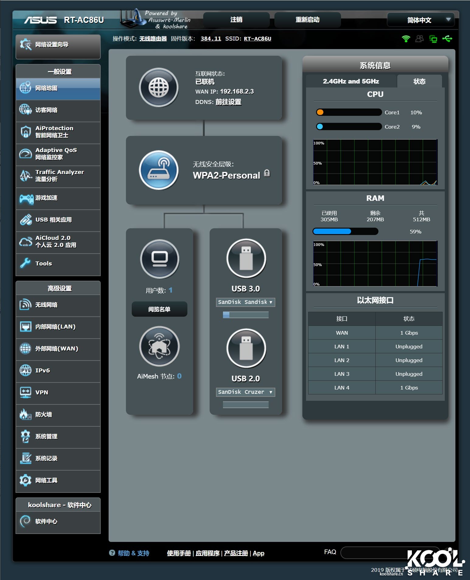Screen dimensions: 470x580
Task: Open the internet status globe icon
Action: tap(158, 87)
